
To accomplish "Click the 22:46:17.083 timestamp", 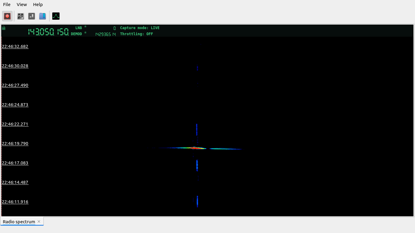I will click(15, 163).
